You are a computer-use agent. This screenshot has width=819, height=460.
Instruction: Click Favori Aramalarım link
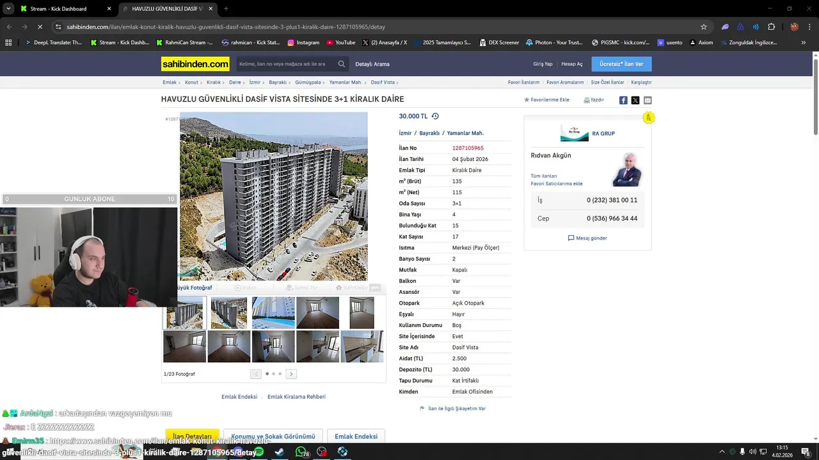[x=565, y=82]
